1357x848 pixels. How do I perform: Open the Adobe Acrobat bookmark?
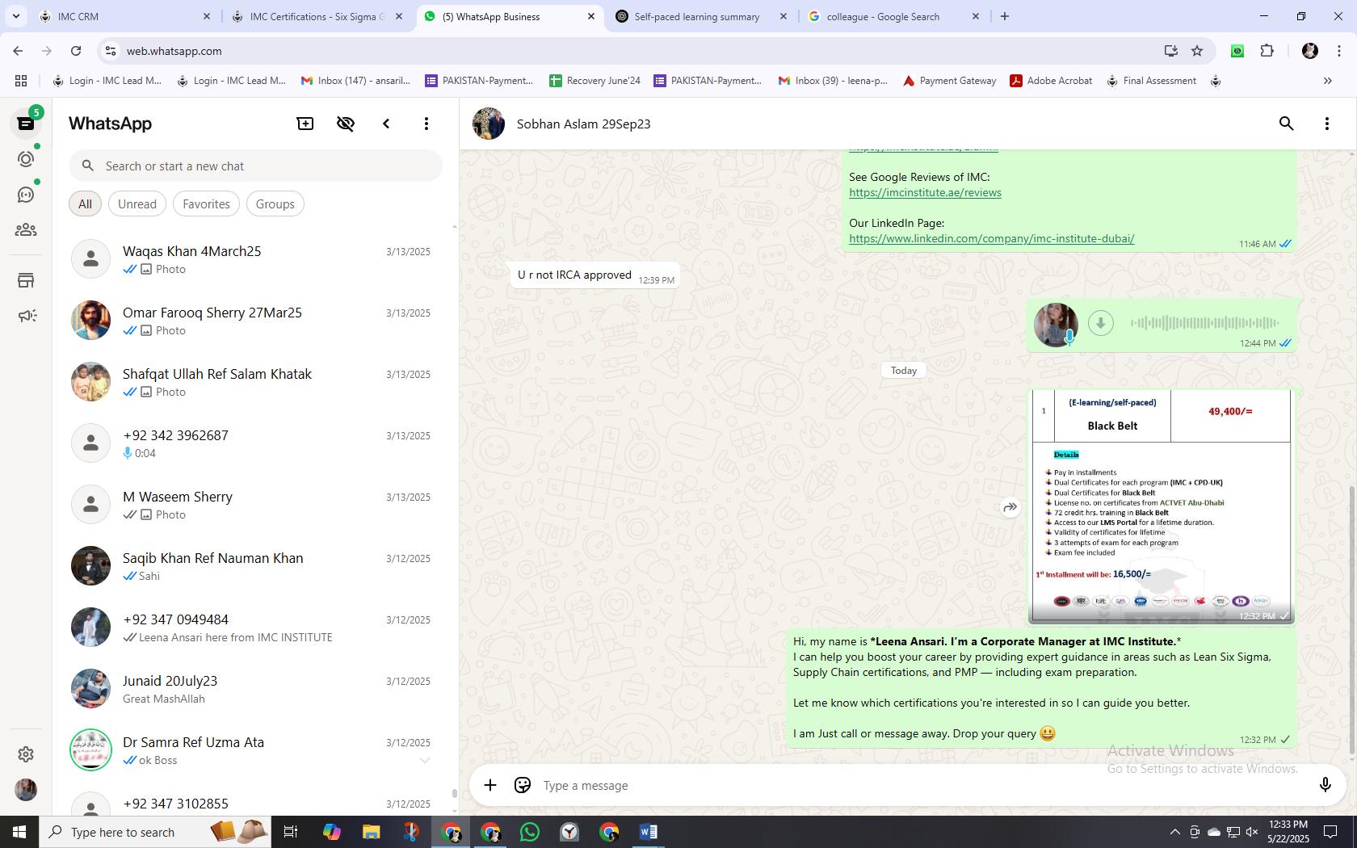[x=1051, y=81]
